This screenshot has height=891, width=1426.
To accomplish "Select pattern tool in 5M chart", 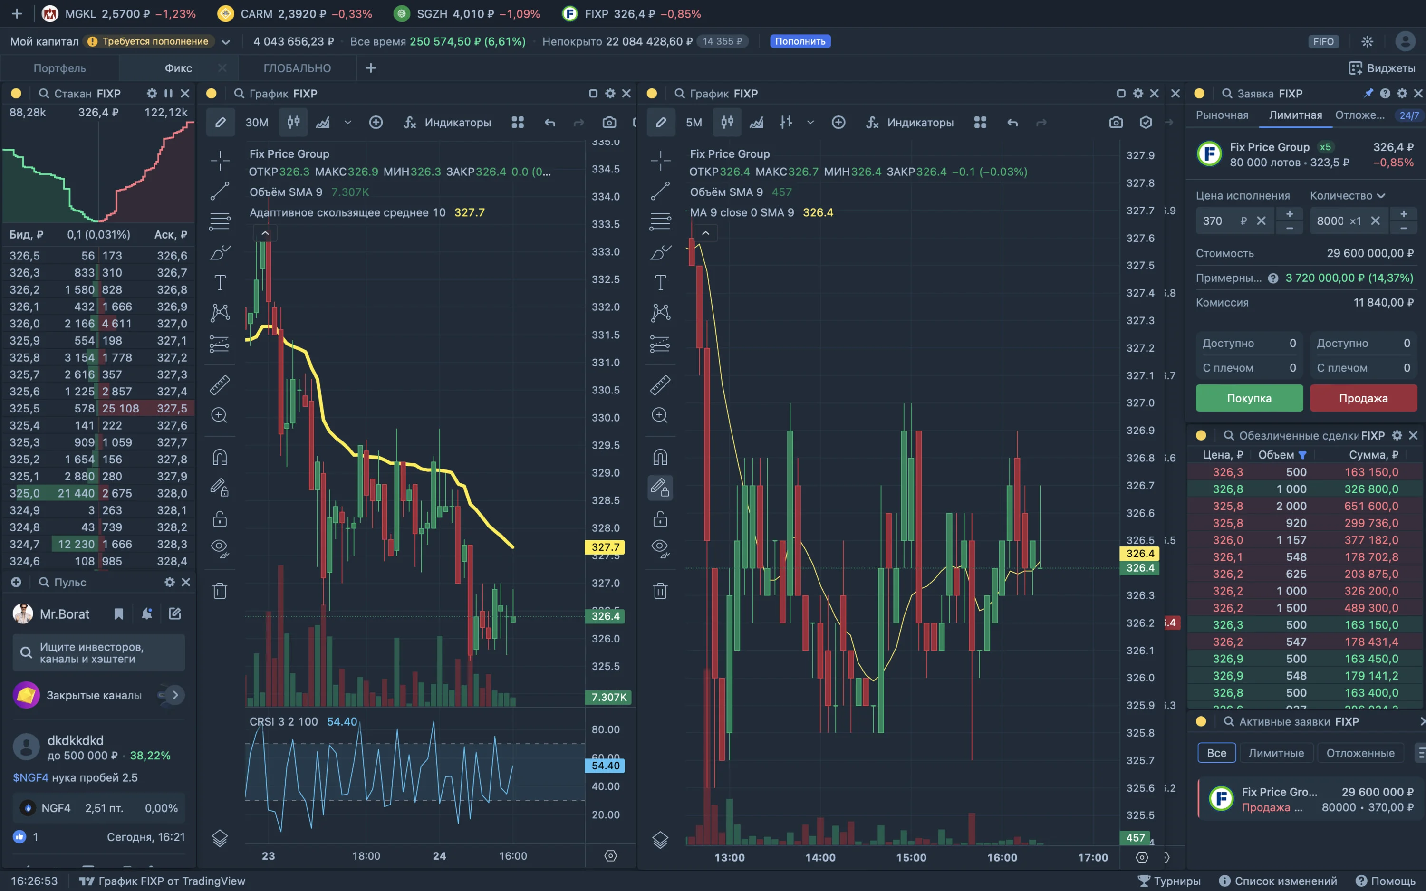I will pyautogui.click(x=661, y=312).
